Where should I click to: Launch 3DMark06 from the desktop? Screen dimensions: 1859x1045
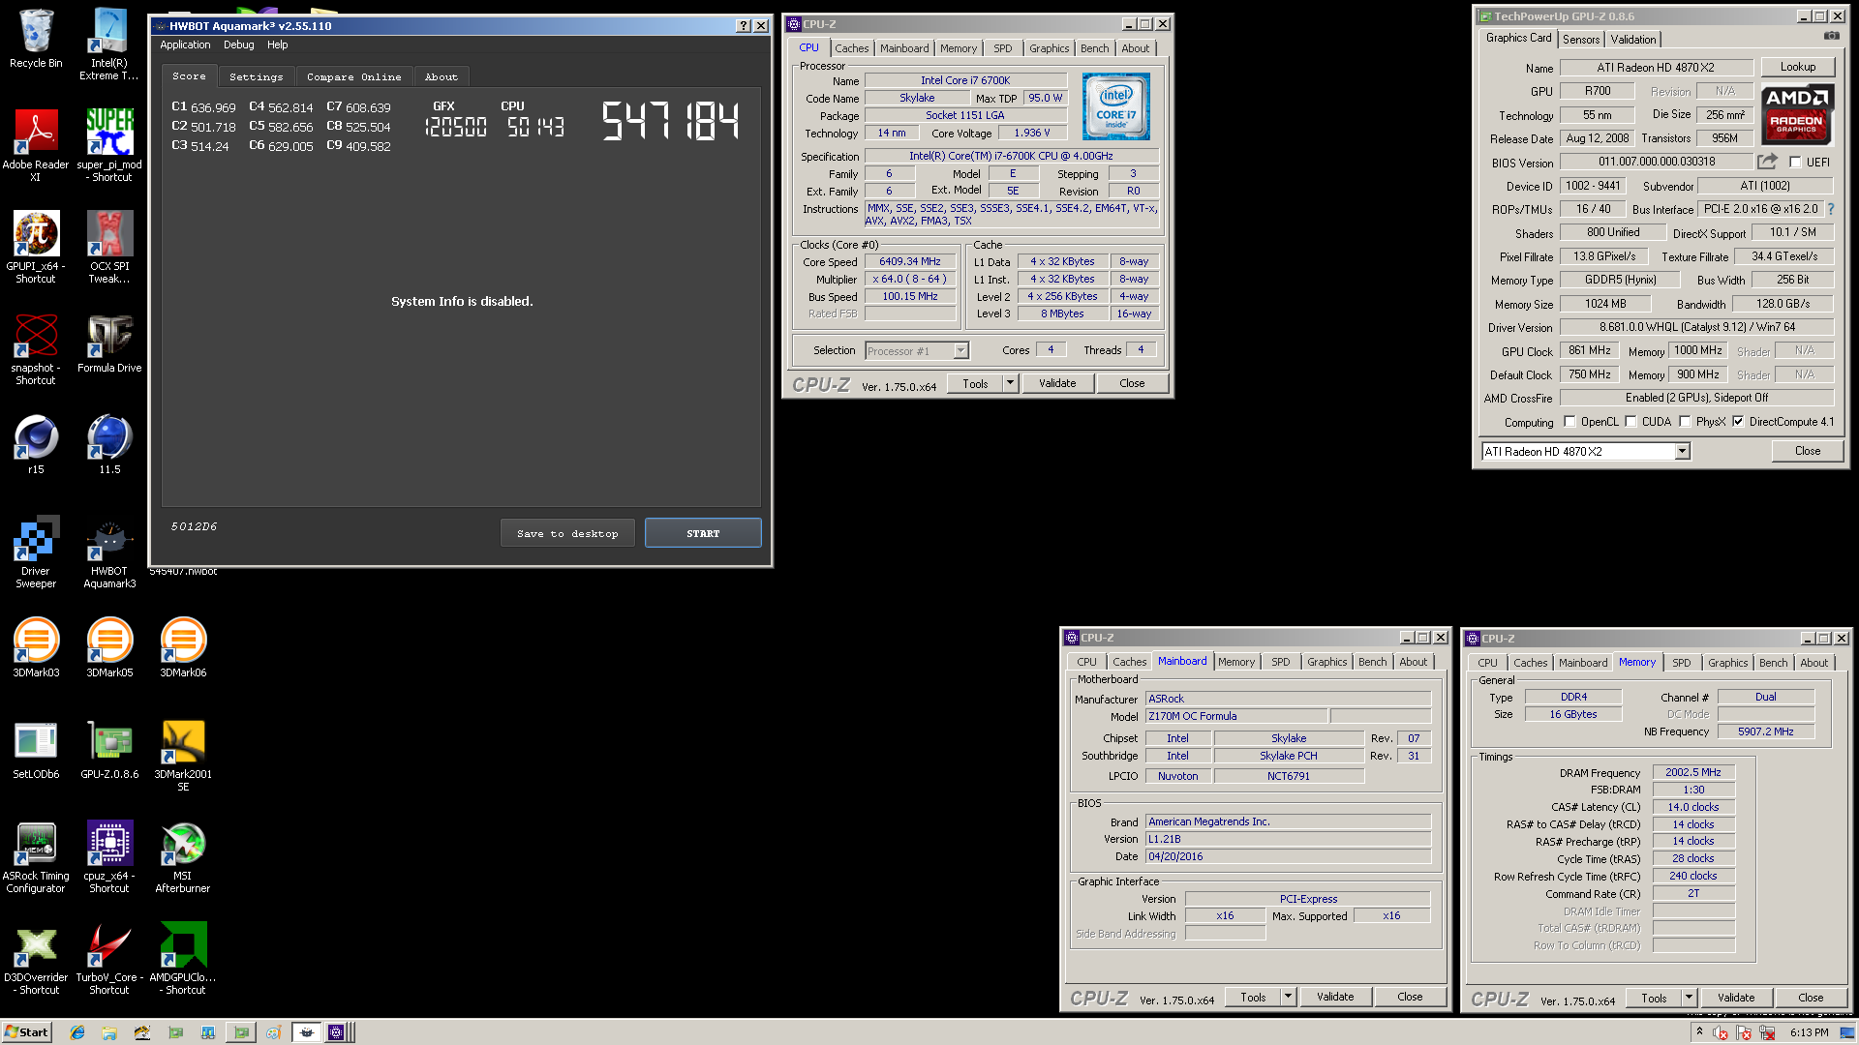click(x=183, y=646)
